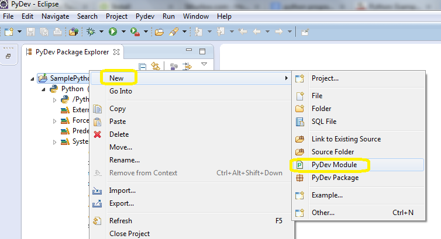441x239 pixels.
Task: Open the Help menu
Action: (x=224, y=16)
